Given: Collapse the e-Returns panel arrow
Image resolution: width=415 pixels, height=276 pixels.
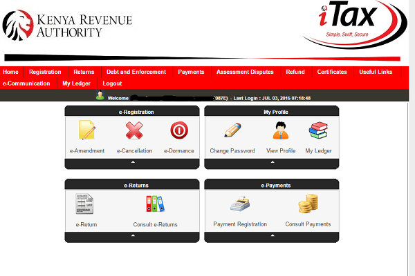Looking at the screenshot, I should pos(133,235).
